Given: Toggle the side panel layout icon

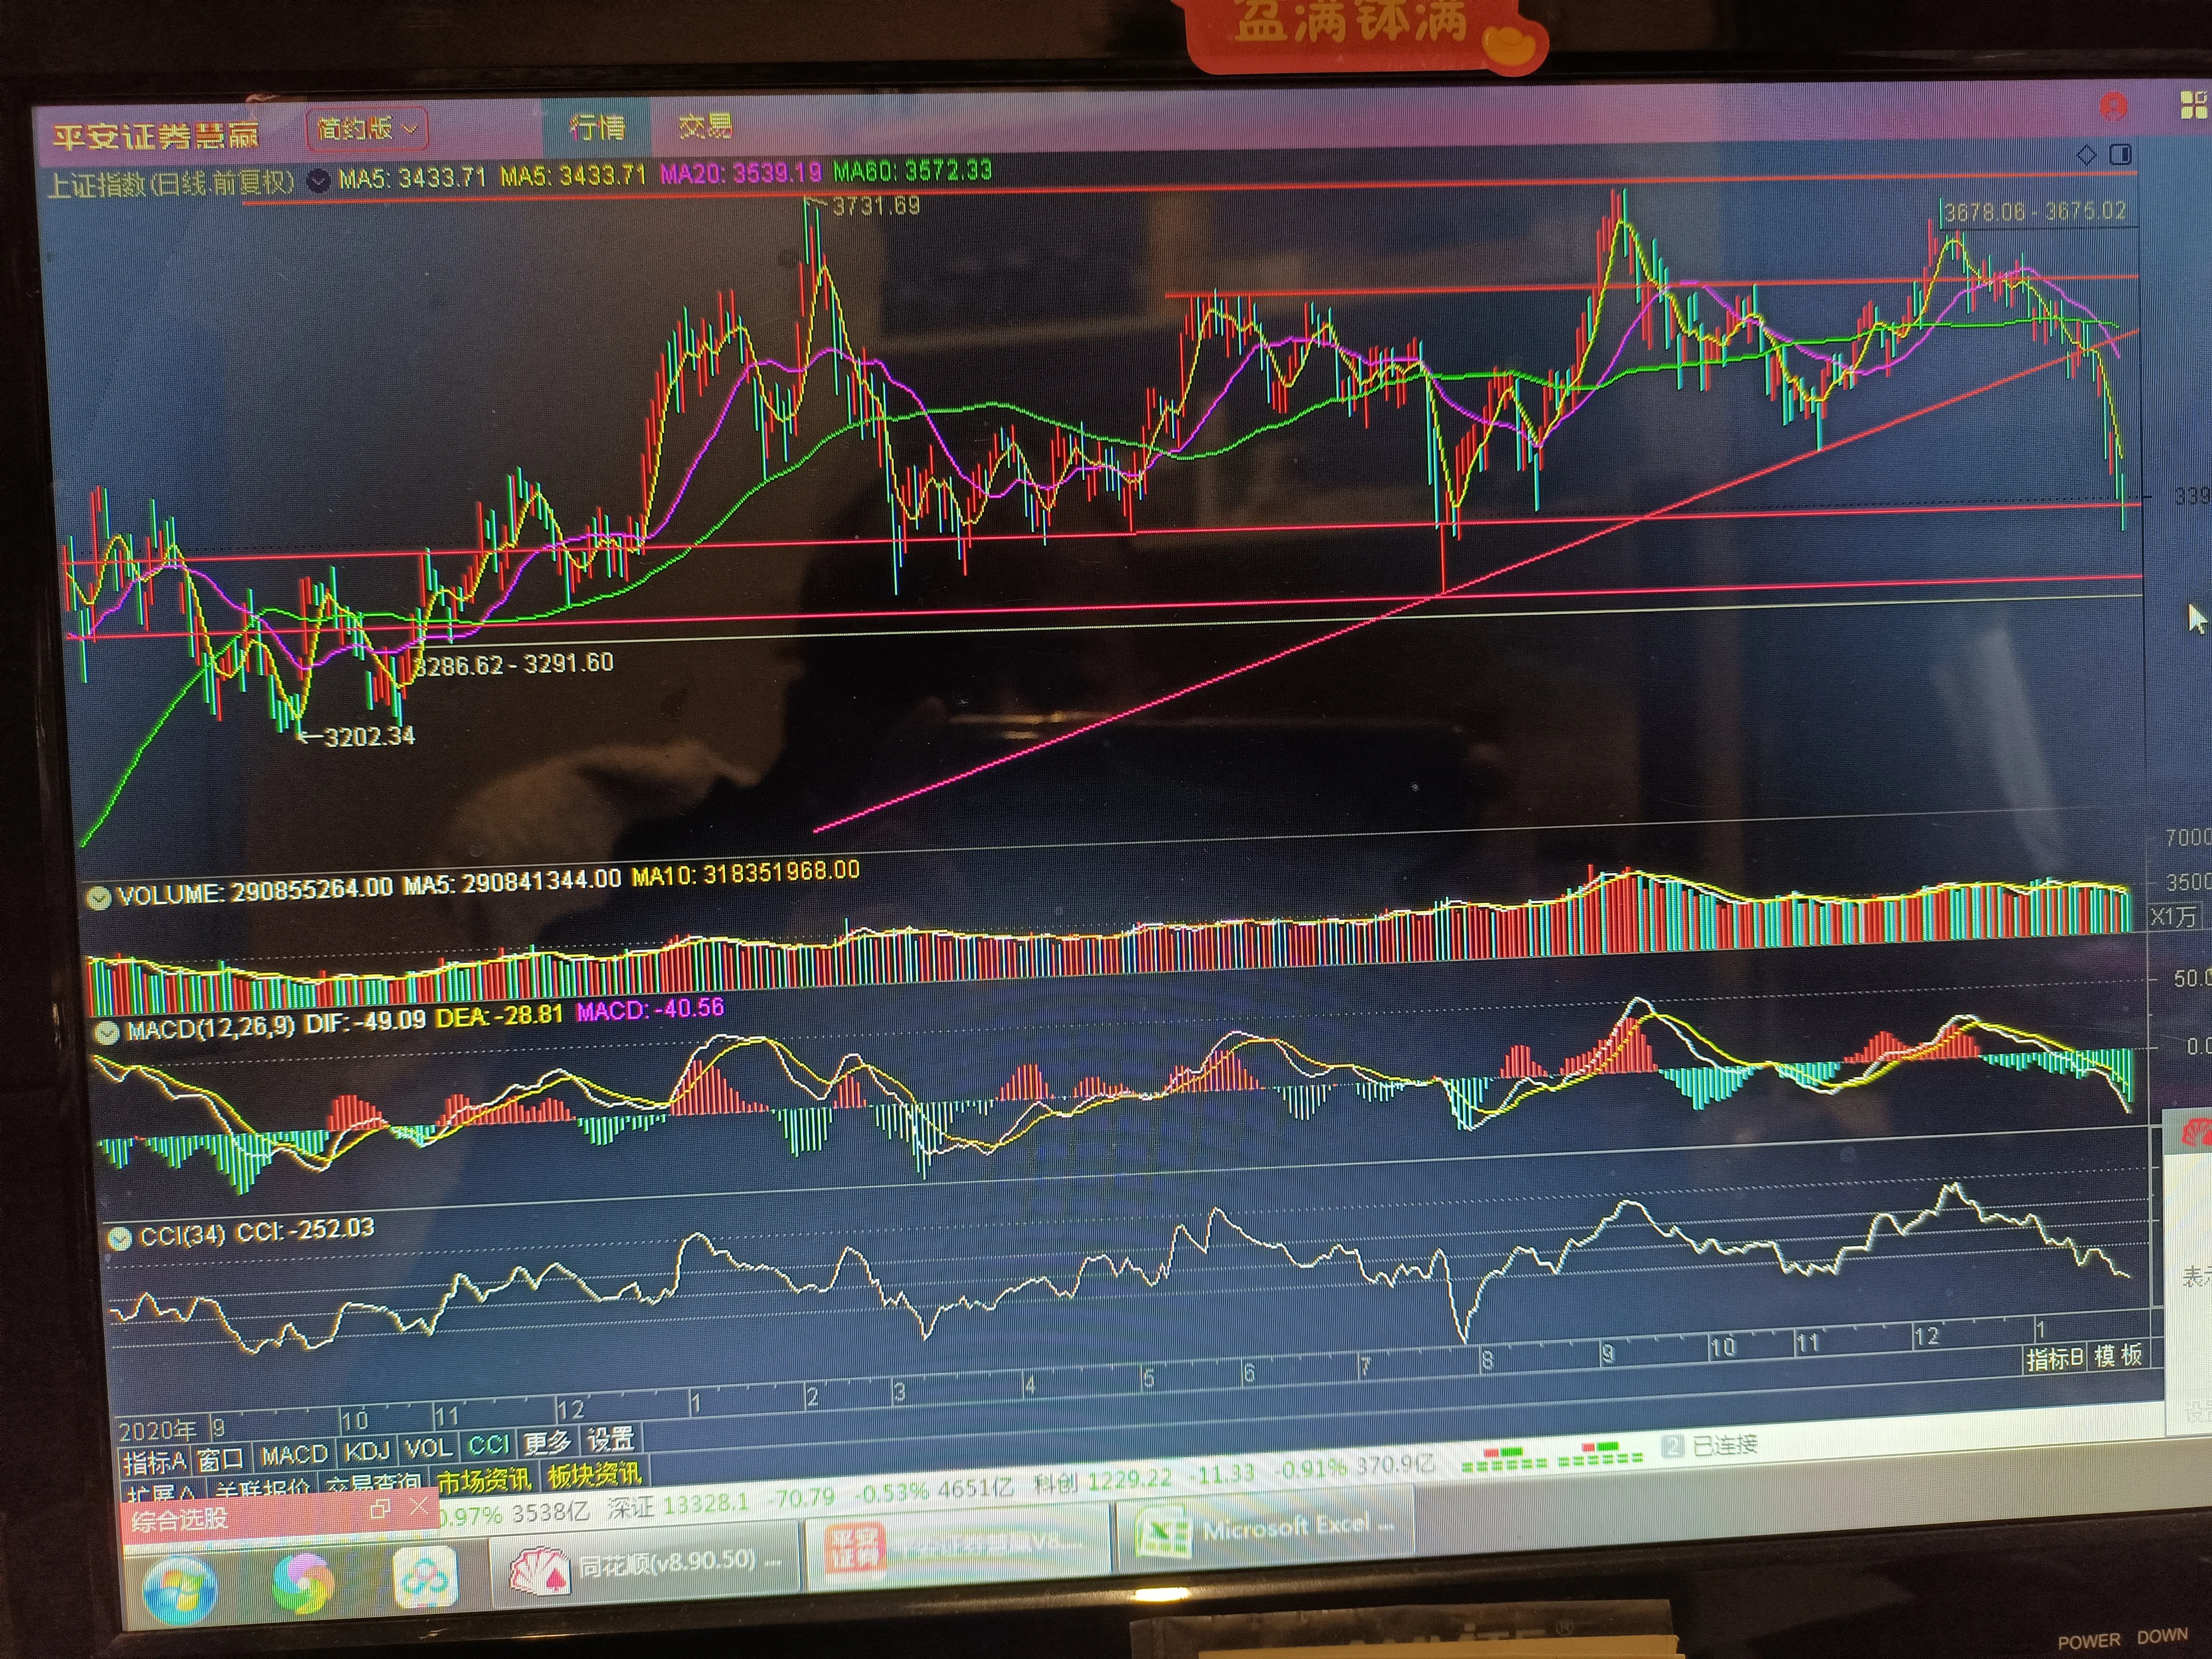Looking at the screenshot, I should click(x=2120, y=154).
